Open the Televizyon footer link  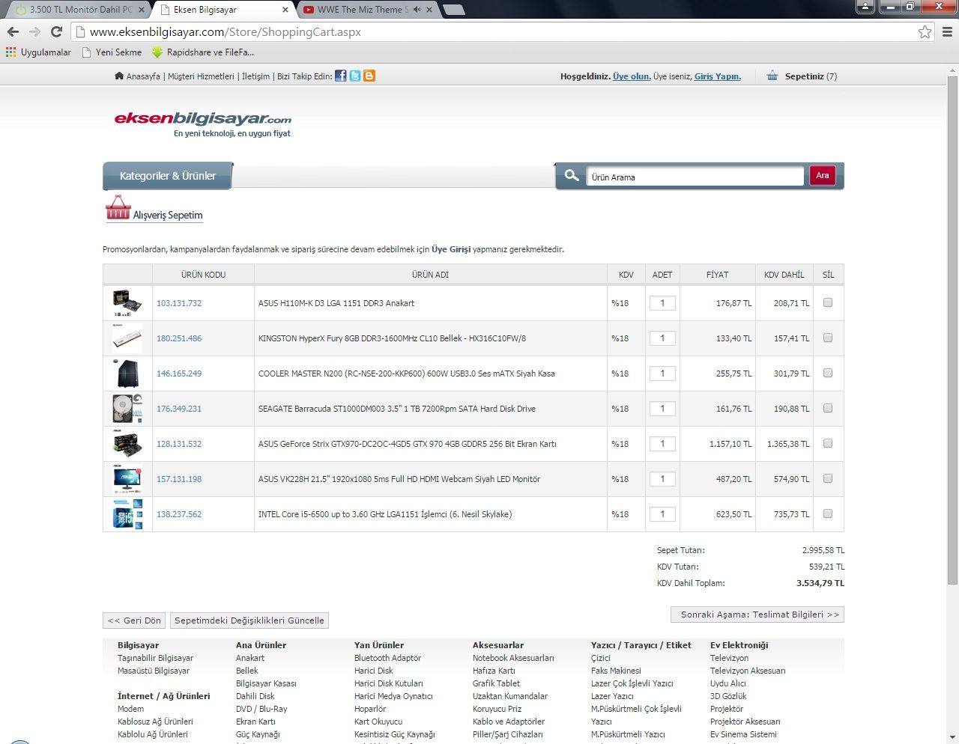click(729, 658)
